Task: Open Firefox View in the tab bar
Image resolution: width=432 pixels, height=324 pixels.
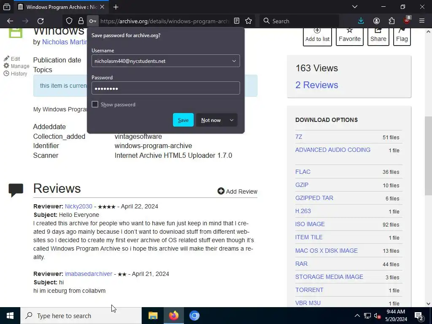Action: tap(7, 7)
